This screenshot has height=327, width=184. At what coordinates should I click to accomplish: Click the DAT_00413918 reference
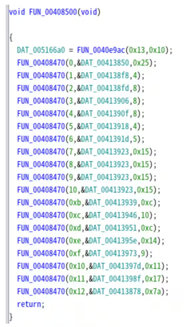tap(105, 127)
